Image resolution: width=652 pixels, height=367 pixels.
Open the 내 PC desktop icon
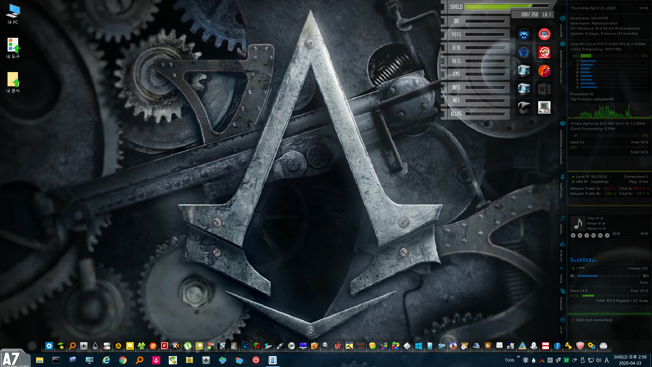pyautogui.click(x=13, y=14)
